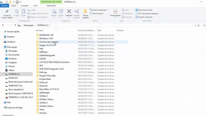Viewport: 206px width, 116px height.
Task: Switch to the Compartir tab
Action: click(24, 6)
